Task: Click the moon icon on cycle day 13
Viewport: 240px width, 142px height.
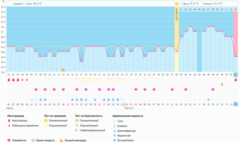Action: (x=63, y=69)
